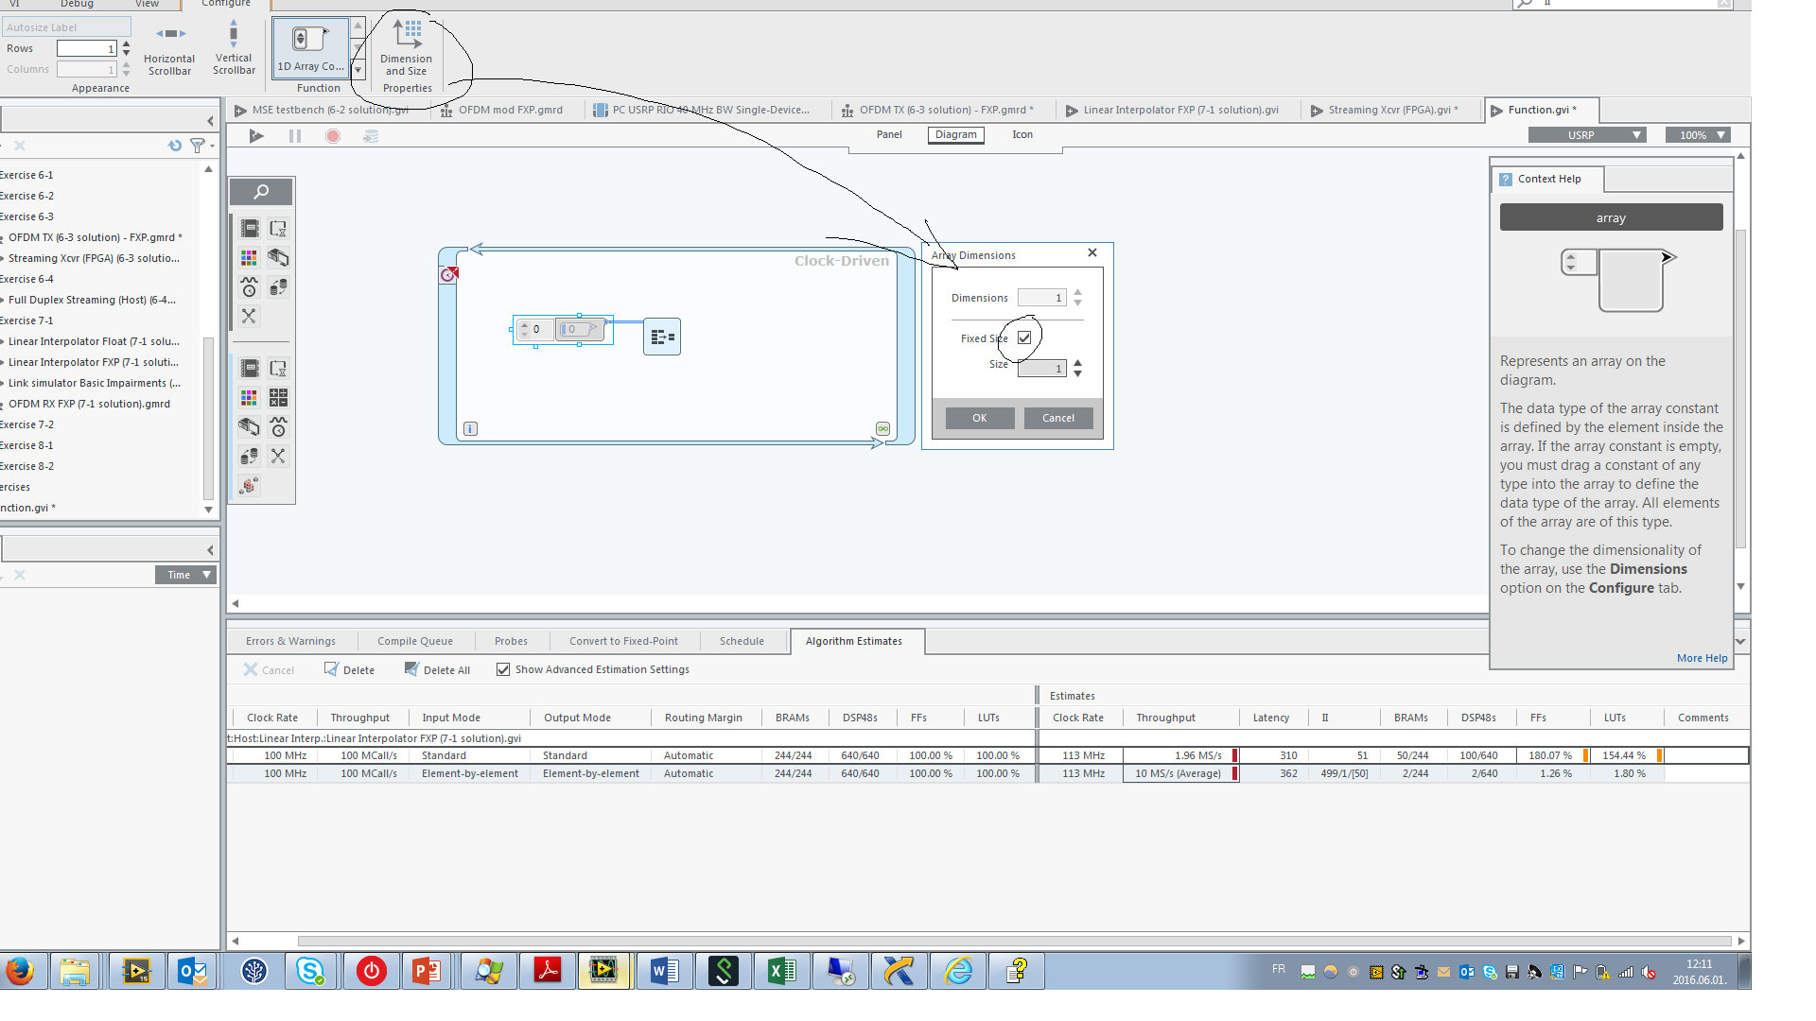Close the Array Dimensions dialog

coord(1092,252)
